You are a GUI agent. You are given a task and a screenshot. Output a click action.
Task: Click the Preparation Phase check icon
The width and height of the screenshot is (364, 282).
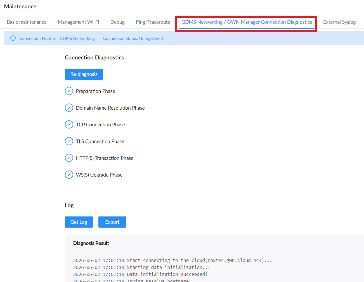tap(69, 91)
